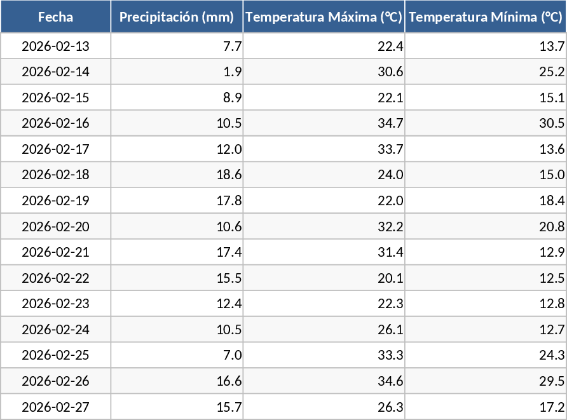Select the max temperature 34.7
This screenshot has width=567, height=420.
pos(390,123)
